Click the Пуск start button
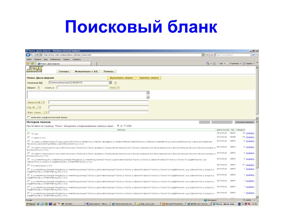 tap(30, 204)
